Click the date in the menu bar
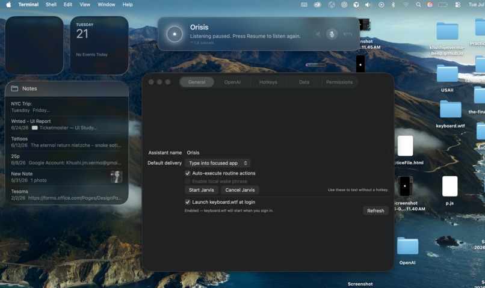485x288 pixels. pyautogui.click(x=477, y=5)
